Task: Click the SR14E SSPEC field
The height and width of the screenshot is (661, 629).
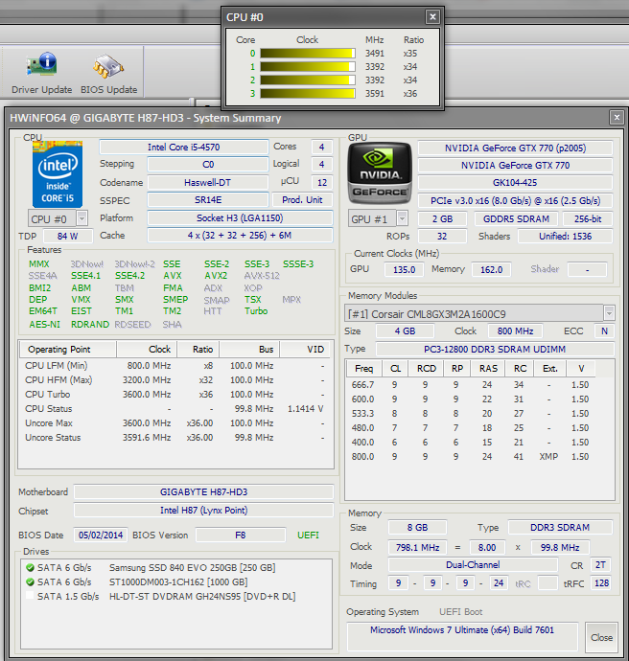Action: point(208,200)
